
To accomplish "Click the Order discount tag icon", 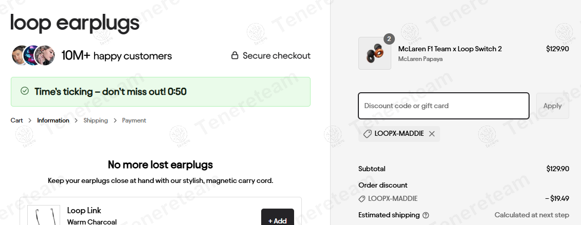I will point(362,199).
